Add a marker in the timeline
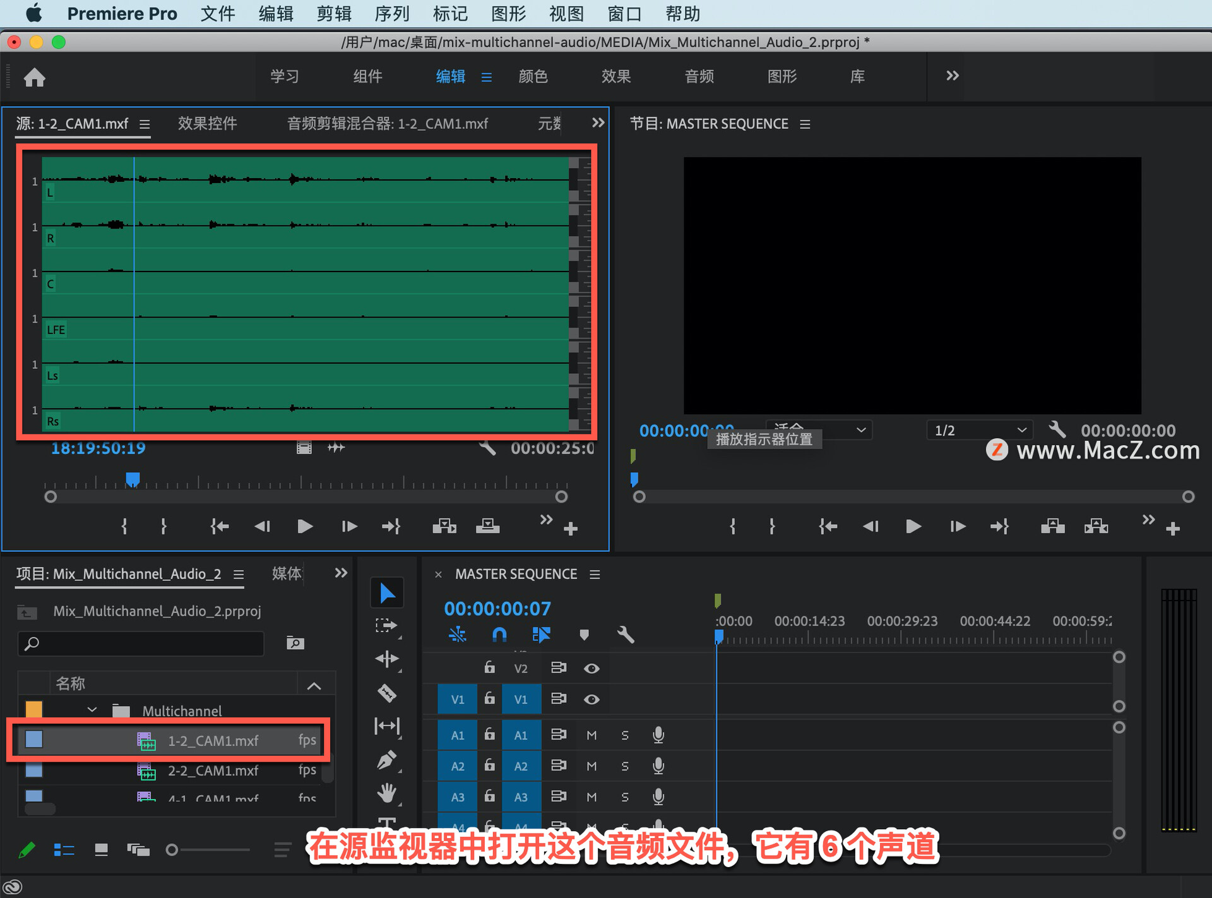The height and width of the screenshot is (898, 1212). [x=584, y=635]
